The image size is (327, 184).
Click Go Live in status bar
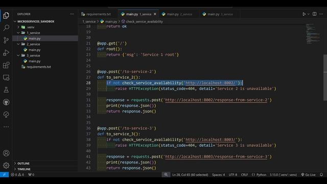coord(308,175)
